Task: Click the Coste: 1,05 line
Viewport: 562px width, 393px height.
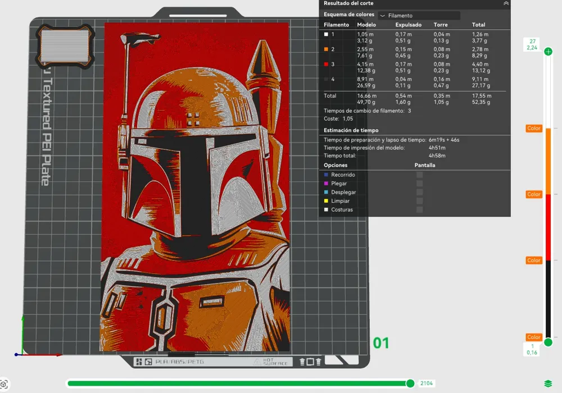Action: click(x=338, y=119)
